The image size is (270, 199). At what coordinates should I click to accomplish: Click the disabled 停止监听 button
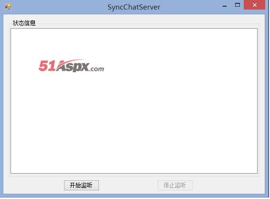(175, 186)
